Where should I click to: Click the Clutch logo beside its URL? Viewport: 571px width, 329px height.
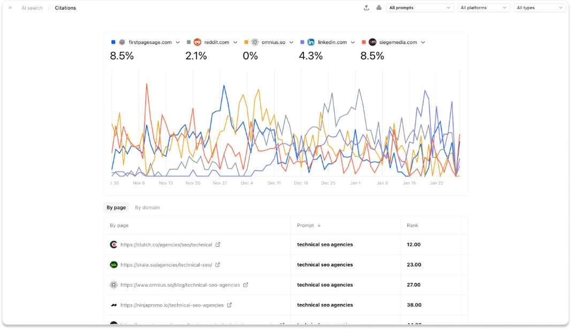tap(113, 244)
